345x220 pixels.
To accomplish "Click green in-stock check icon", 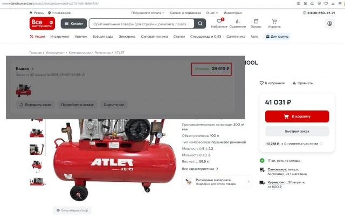I will pos(262,161).
